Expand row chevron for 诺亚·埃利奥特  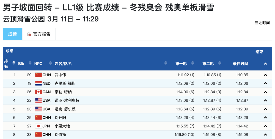click(265, 100)
